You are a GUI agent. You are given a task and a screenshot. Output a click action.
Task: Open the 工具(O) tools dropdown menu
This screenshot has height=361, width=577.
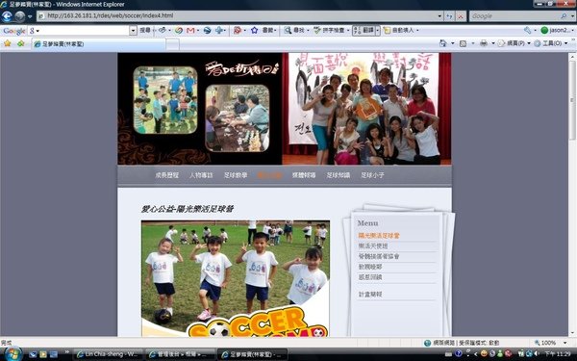[x=550, y=43]
